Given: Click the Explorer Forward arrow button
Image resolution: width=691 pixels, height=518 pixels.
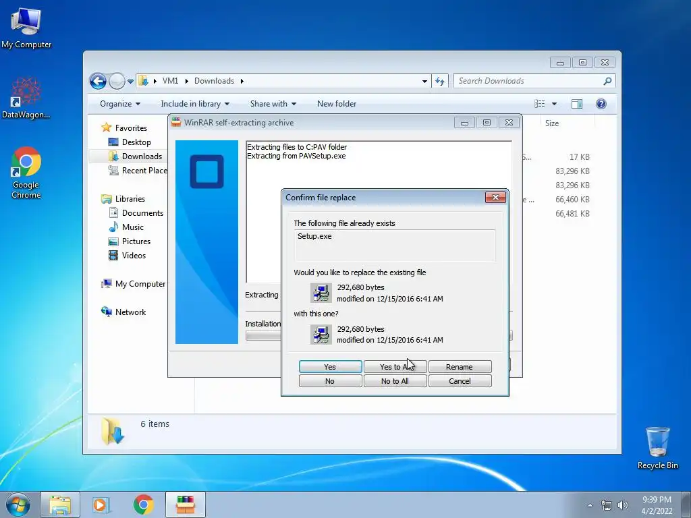Looking at the screenshot, I should click(x=117, y=81).
